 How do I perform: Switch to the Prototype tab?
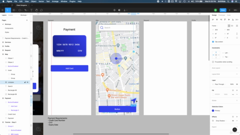[222, 15]
